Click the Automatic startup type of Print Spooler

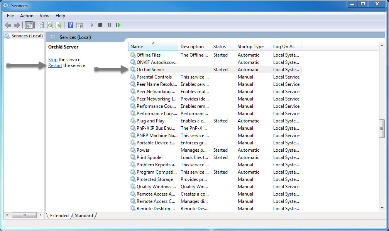tap(249, 157)
